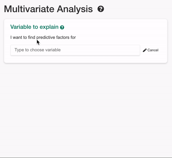This screenshot has width=172, height=158.
Task: Open the Multivariate Analysis help icon
Action: tap(101, 9)
